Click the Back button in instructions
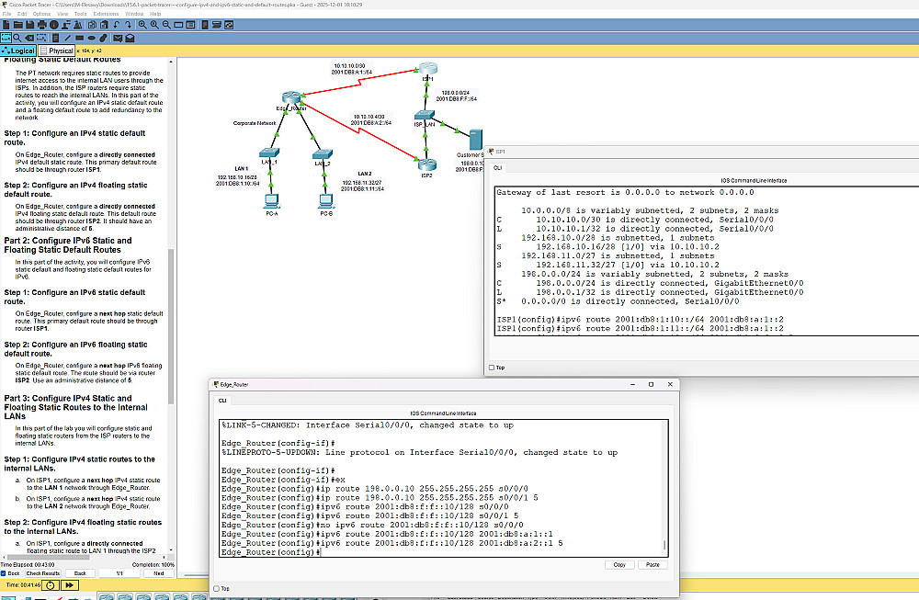 (80, 573)
